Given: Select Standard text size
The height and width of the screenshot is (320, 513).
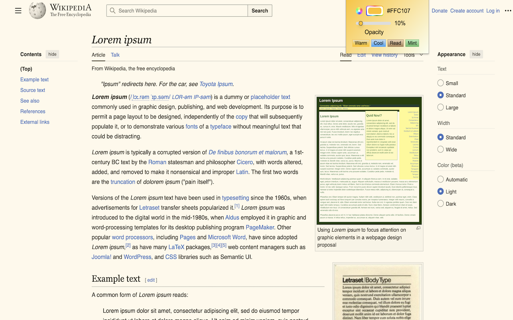Looking at the screenshot, I should click(440, 95).
